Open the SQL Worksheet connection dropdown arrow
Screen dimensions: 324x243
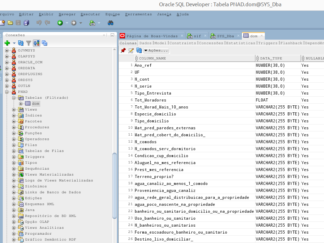pyautogui.click(x=99, y=23)
